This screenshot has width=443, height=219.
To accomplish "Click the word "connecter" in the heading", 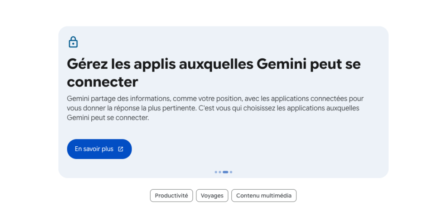I will pyautogui.click(x=103, y=81).
